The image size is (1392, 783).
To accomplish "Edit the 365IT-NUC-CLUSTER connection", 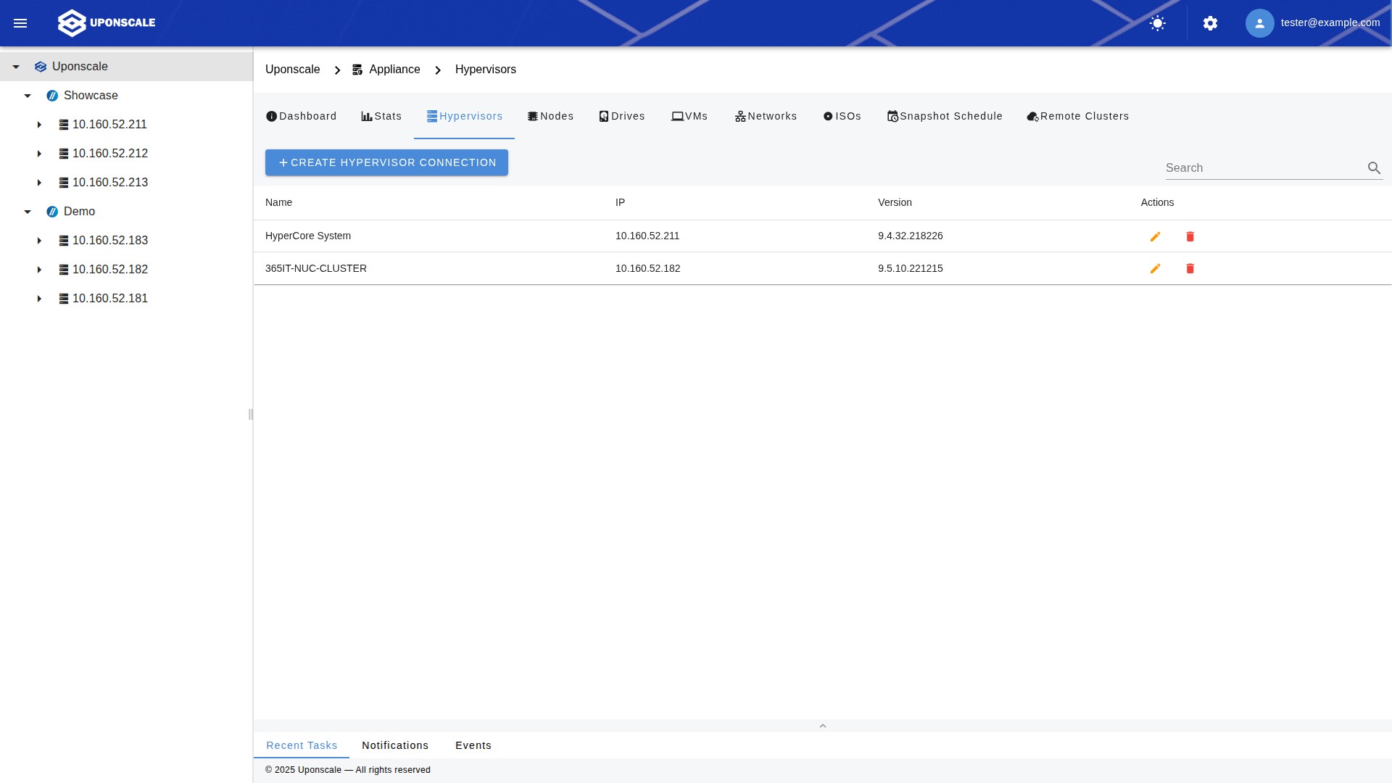I will [1155, 269].
